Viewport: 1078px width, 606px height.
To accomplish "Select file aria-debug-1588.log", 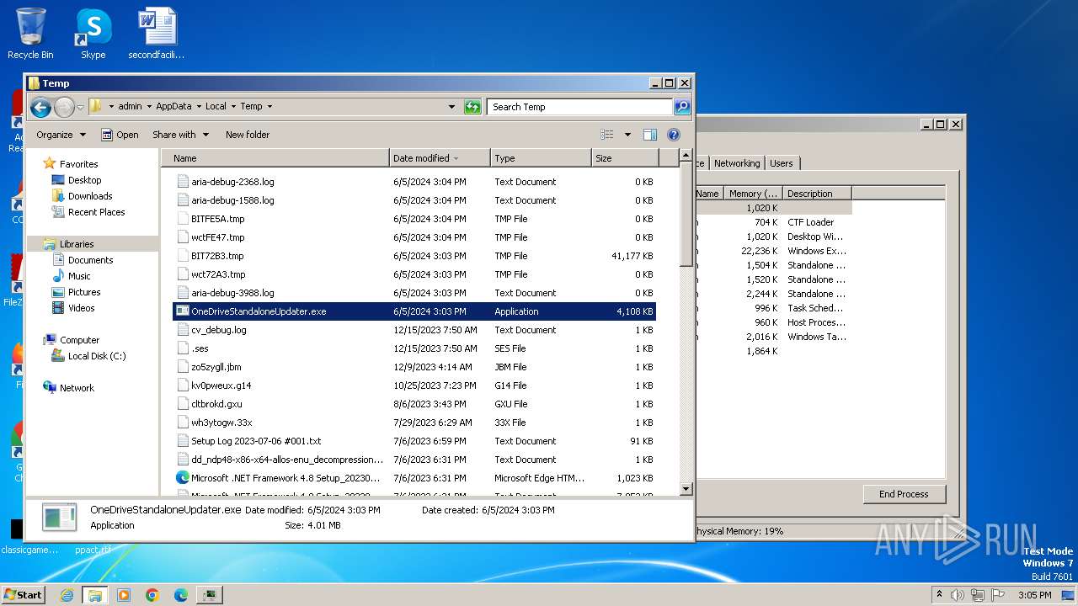I will coord(232,200).
